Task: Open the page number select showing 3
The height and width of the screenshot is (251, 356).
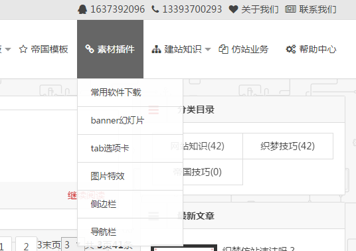Action: pyautogui.click(x=73, y=244)
